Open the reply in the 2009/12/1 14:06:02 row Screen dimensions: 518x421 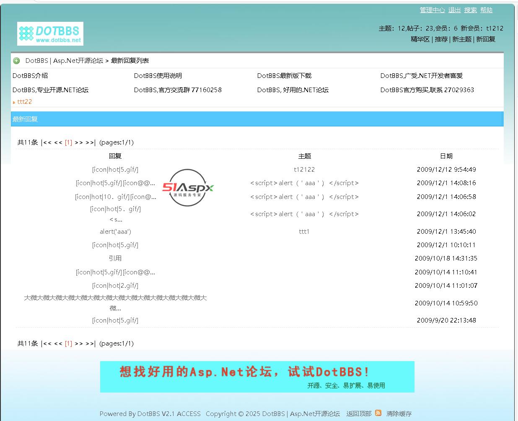(115, 214)
